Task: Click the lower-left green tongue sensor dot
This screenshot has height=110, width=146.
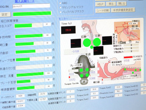Action: coord(82,76)
